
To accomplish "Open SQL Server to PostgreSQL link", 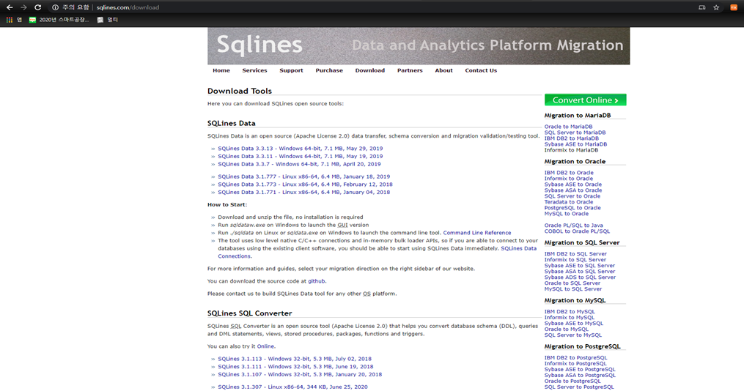I will click(x=579, y=387).
